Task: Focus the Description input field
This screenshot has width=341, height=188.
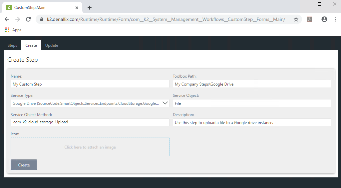Action: coord(252,122)
